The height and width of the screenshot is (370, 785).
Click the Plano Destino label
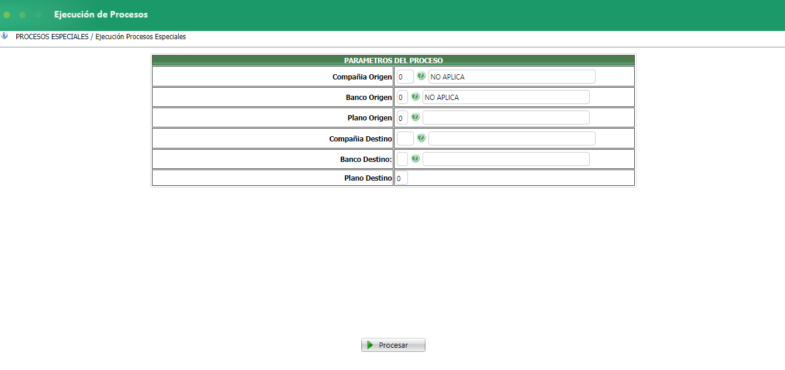(368, 178)
